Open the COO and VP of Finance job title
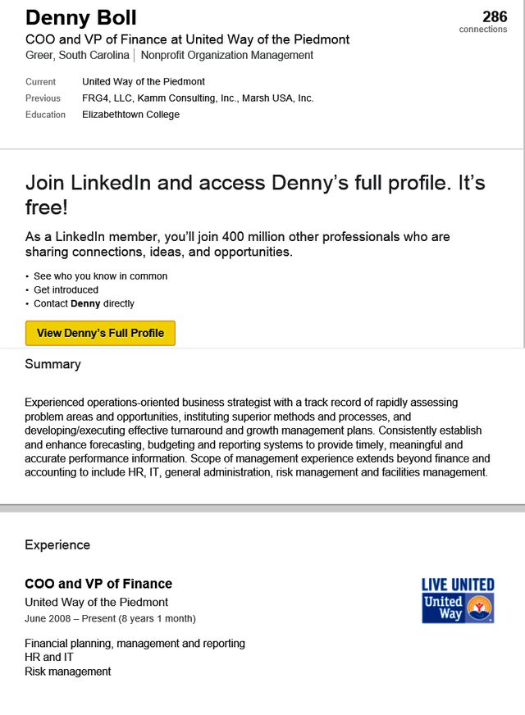This screenshot has height=715, width=525. [98, 584]
